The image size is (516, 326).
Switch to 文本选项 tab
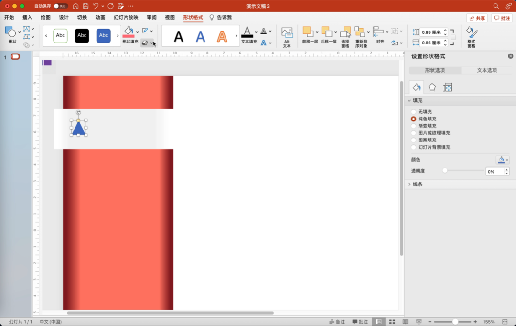487,70
